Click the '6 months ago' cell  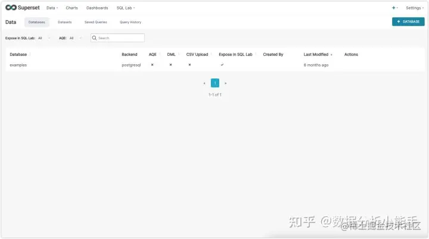coord(316,65)
